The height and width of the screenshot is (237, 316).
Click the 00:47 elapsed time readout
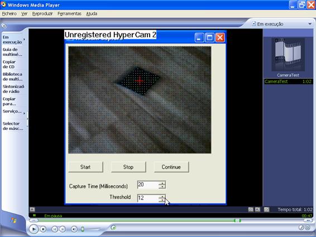[307, 216]
